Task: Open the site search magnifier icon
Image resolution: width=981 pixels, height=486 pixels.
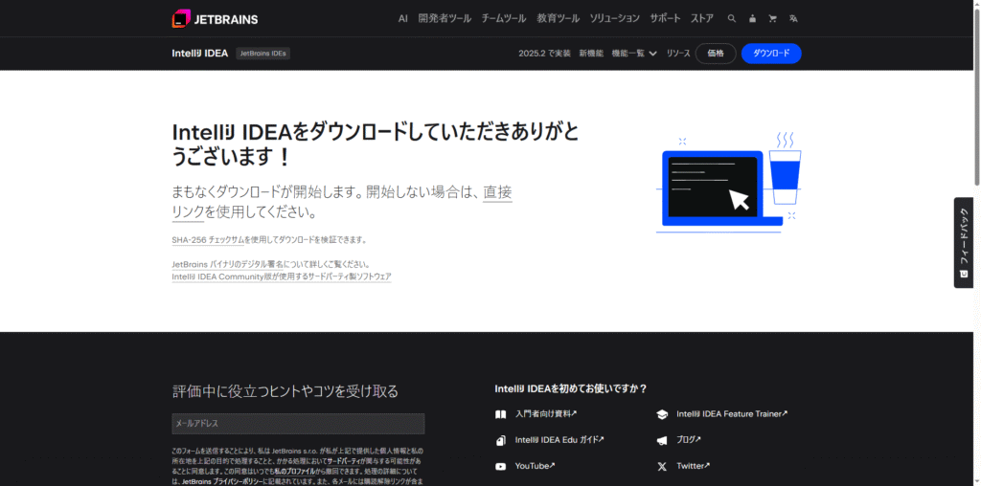Action: [731, 19]
